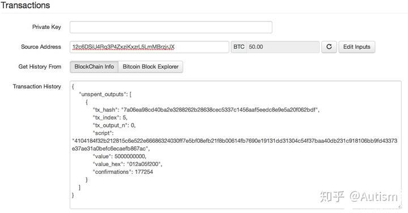Click the "unspent_outputs" line
This screenshot has height=213, width=408.
pyautogui.click(x=105, y=95)
